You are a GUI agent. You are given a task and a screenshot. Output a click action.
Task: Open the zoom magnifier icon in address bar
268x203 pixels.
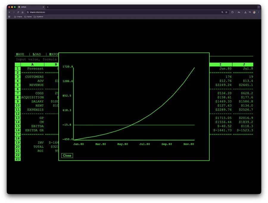coord(222,12)
